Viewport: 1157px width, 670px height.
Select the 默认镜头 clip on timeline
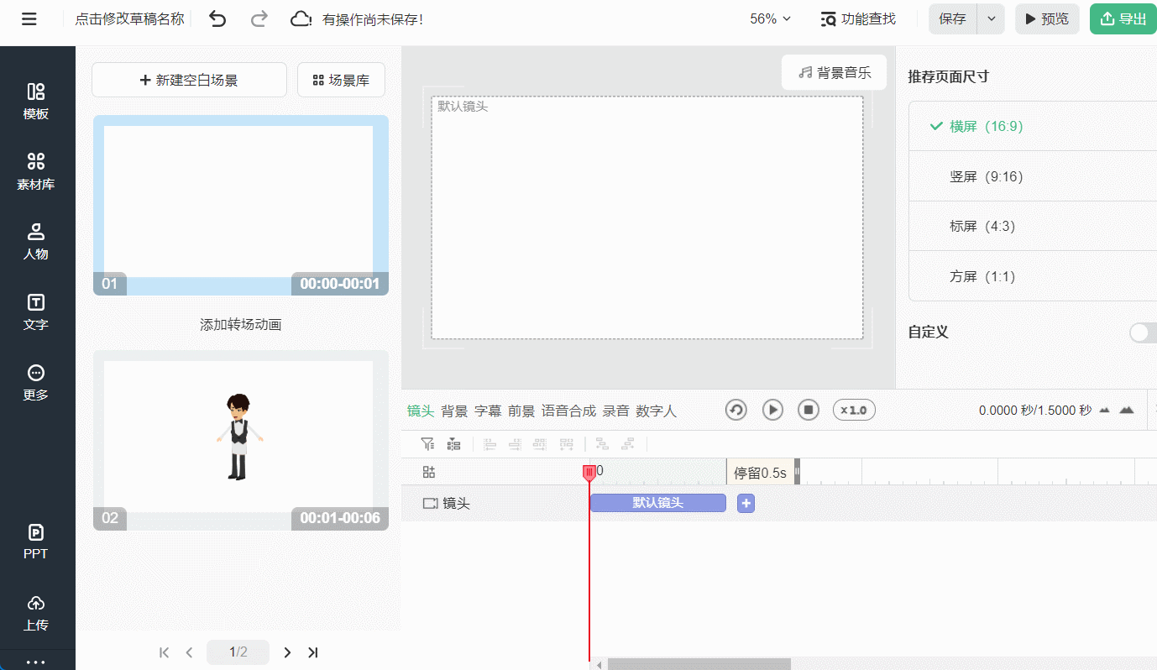pos(658,503)
